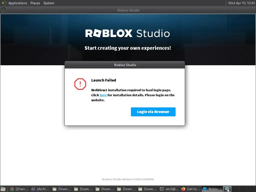Click the show desktop icon in taskbar
256x192 pixels.
(3, 189)
